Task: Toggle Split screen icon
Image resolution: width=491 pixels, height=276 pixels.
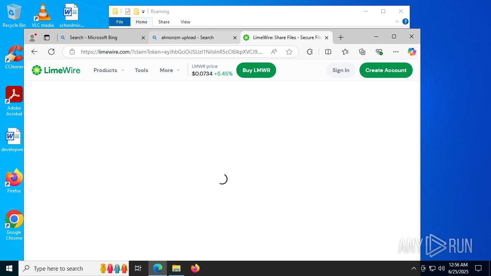Action: (328, 52)
